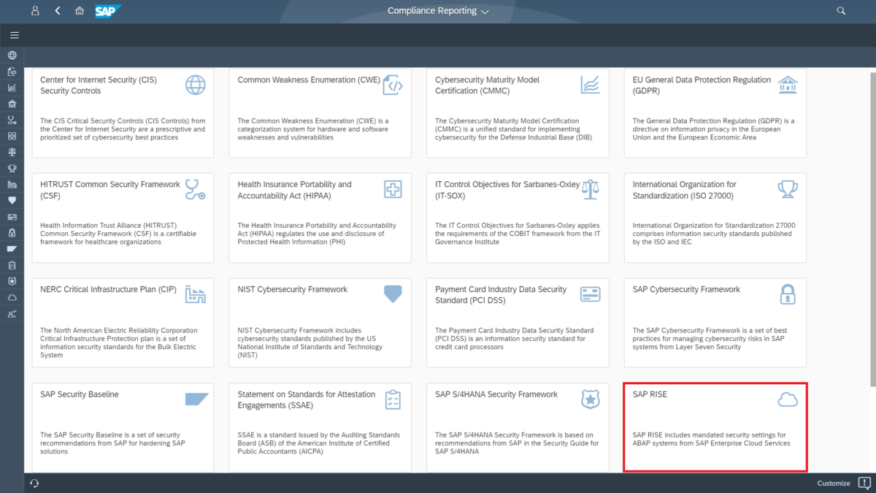Click the back arrow in the top bar

click(x=57, y=10)
